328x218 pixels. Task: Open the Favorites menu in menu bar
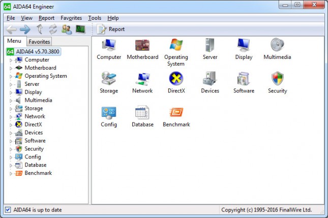[71, 18]
